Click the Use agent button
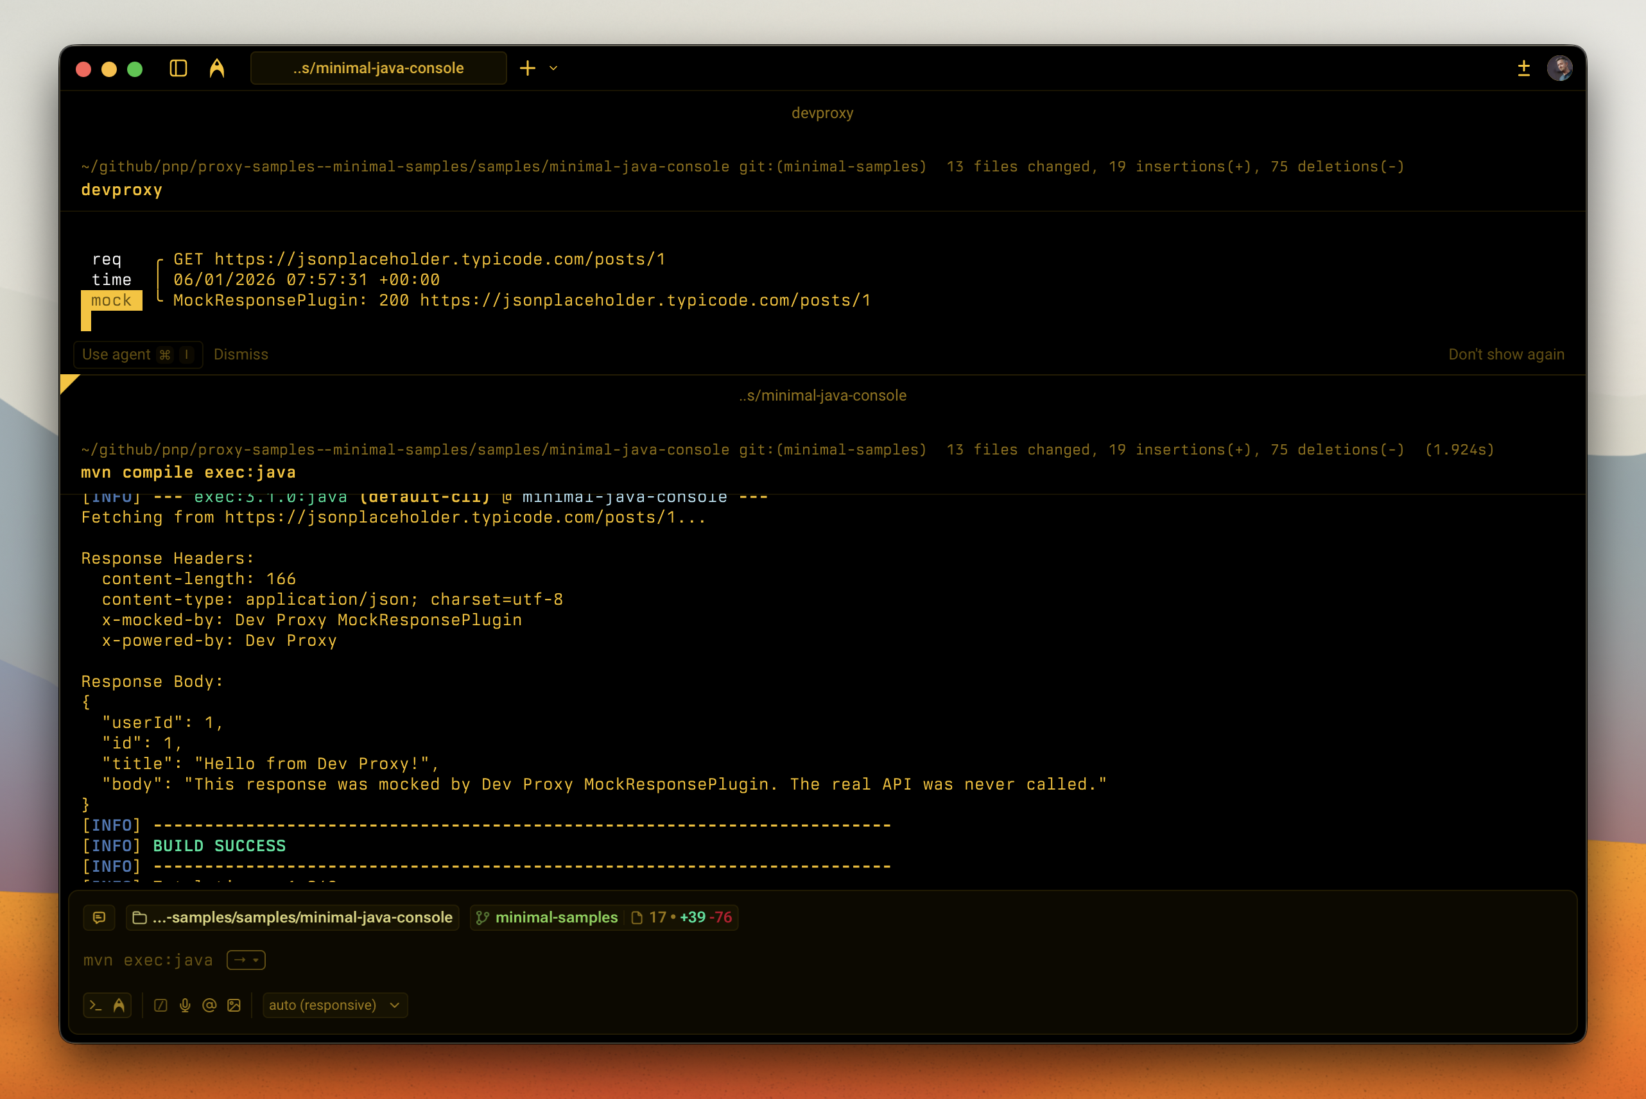Image resolution: width=1646 pixels, height=1099 pixels. [137, 354]
